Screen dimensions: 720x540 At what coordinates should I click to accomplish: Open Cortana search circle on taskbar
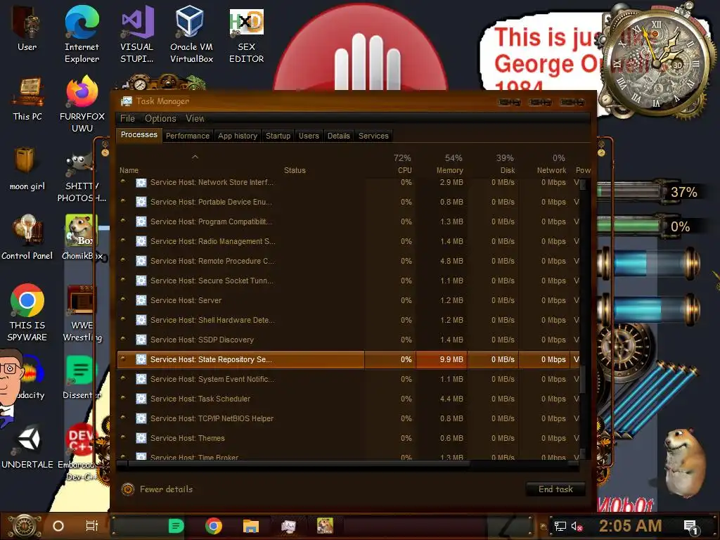coord(58,526)
